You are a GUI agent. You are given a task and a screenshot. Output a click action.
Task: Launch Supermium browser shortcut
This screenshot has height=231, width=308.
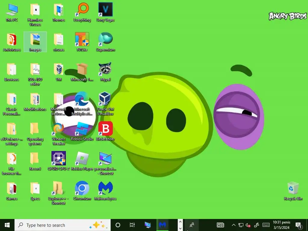coord(106,42)
